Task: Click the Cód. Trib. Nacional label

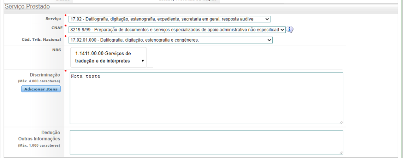Action: [42, 40]
